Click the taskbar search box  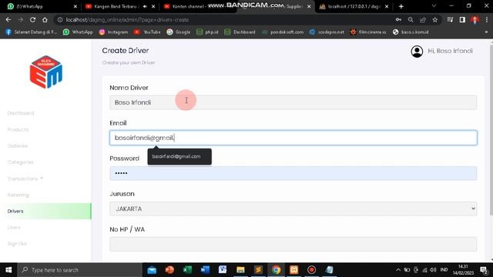point(79,270)
